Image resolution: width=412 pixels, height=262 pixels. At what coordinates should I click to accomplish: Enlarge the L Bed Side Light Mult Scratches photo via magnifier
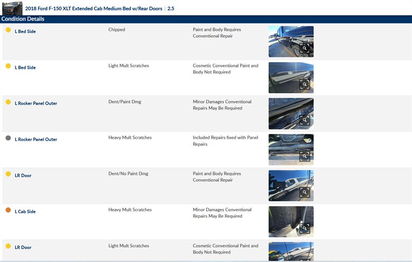tap(305, 84)
